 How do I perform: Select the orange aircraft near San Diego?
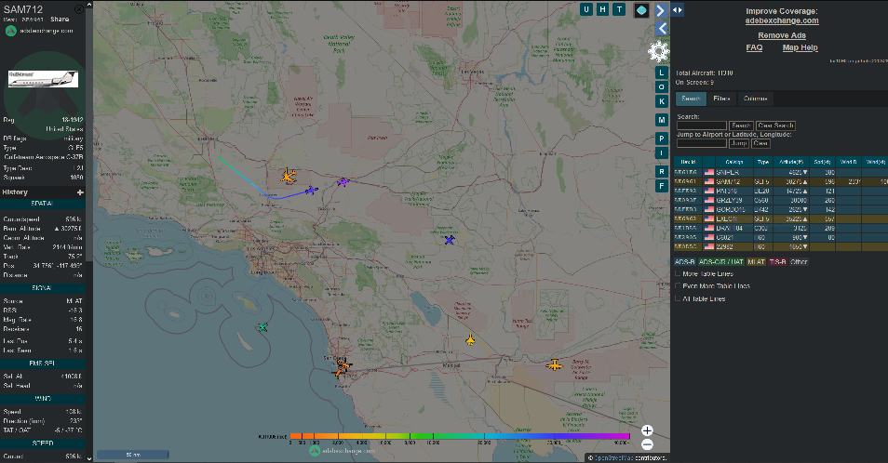(342, 366)
